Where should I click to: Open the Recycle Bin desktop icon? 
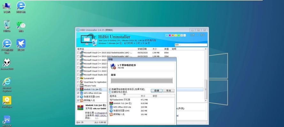coord(7,26)
